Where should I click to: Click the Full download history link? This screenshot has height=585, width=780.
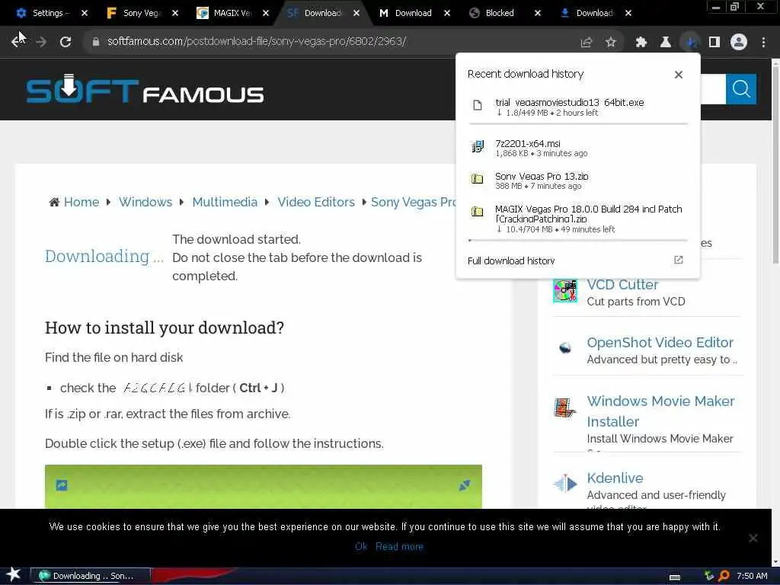click(511, 261)
